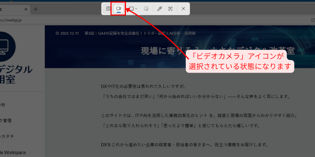
Task: Click the grayed-out image edit icon
Action: point(146,9)
